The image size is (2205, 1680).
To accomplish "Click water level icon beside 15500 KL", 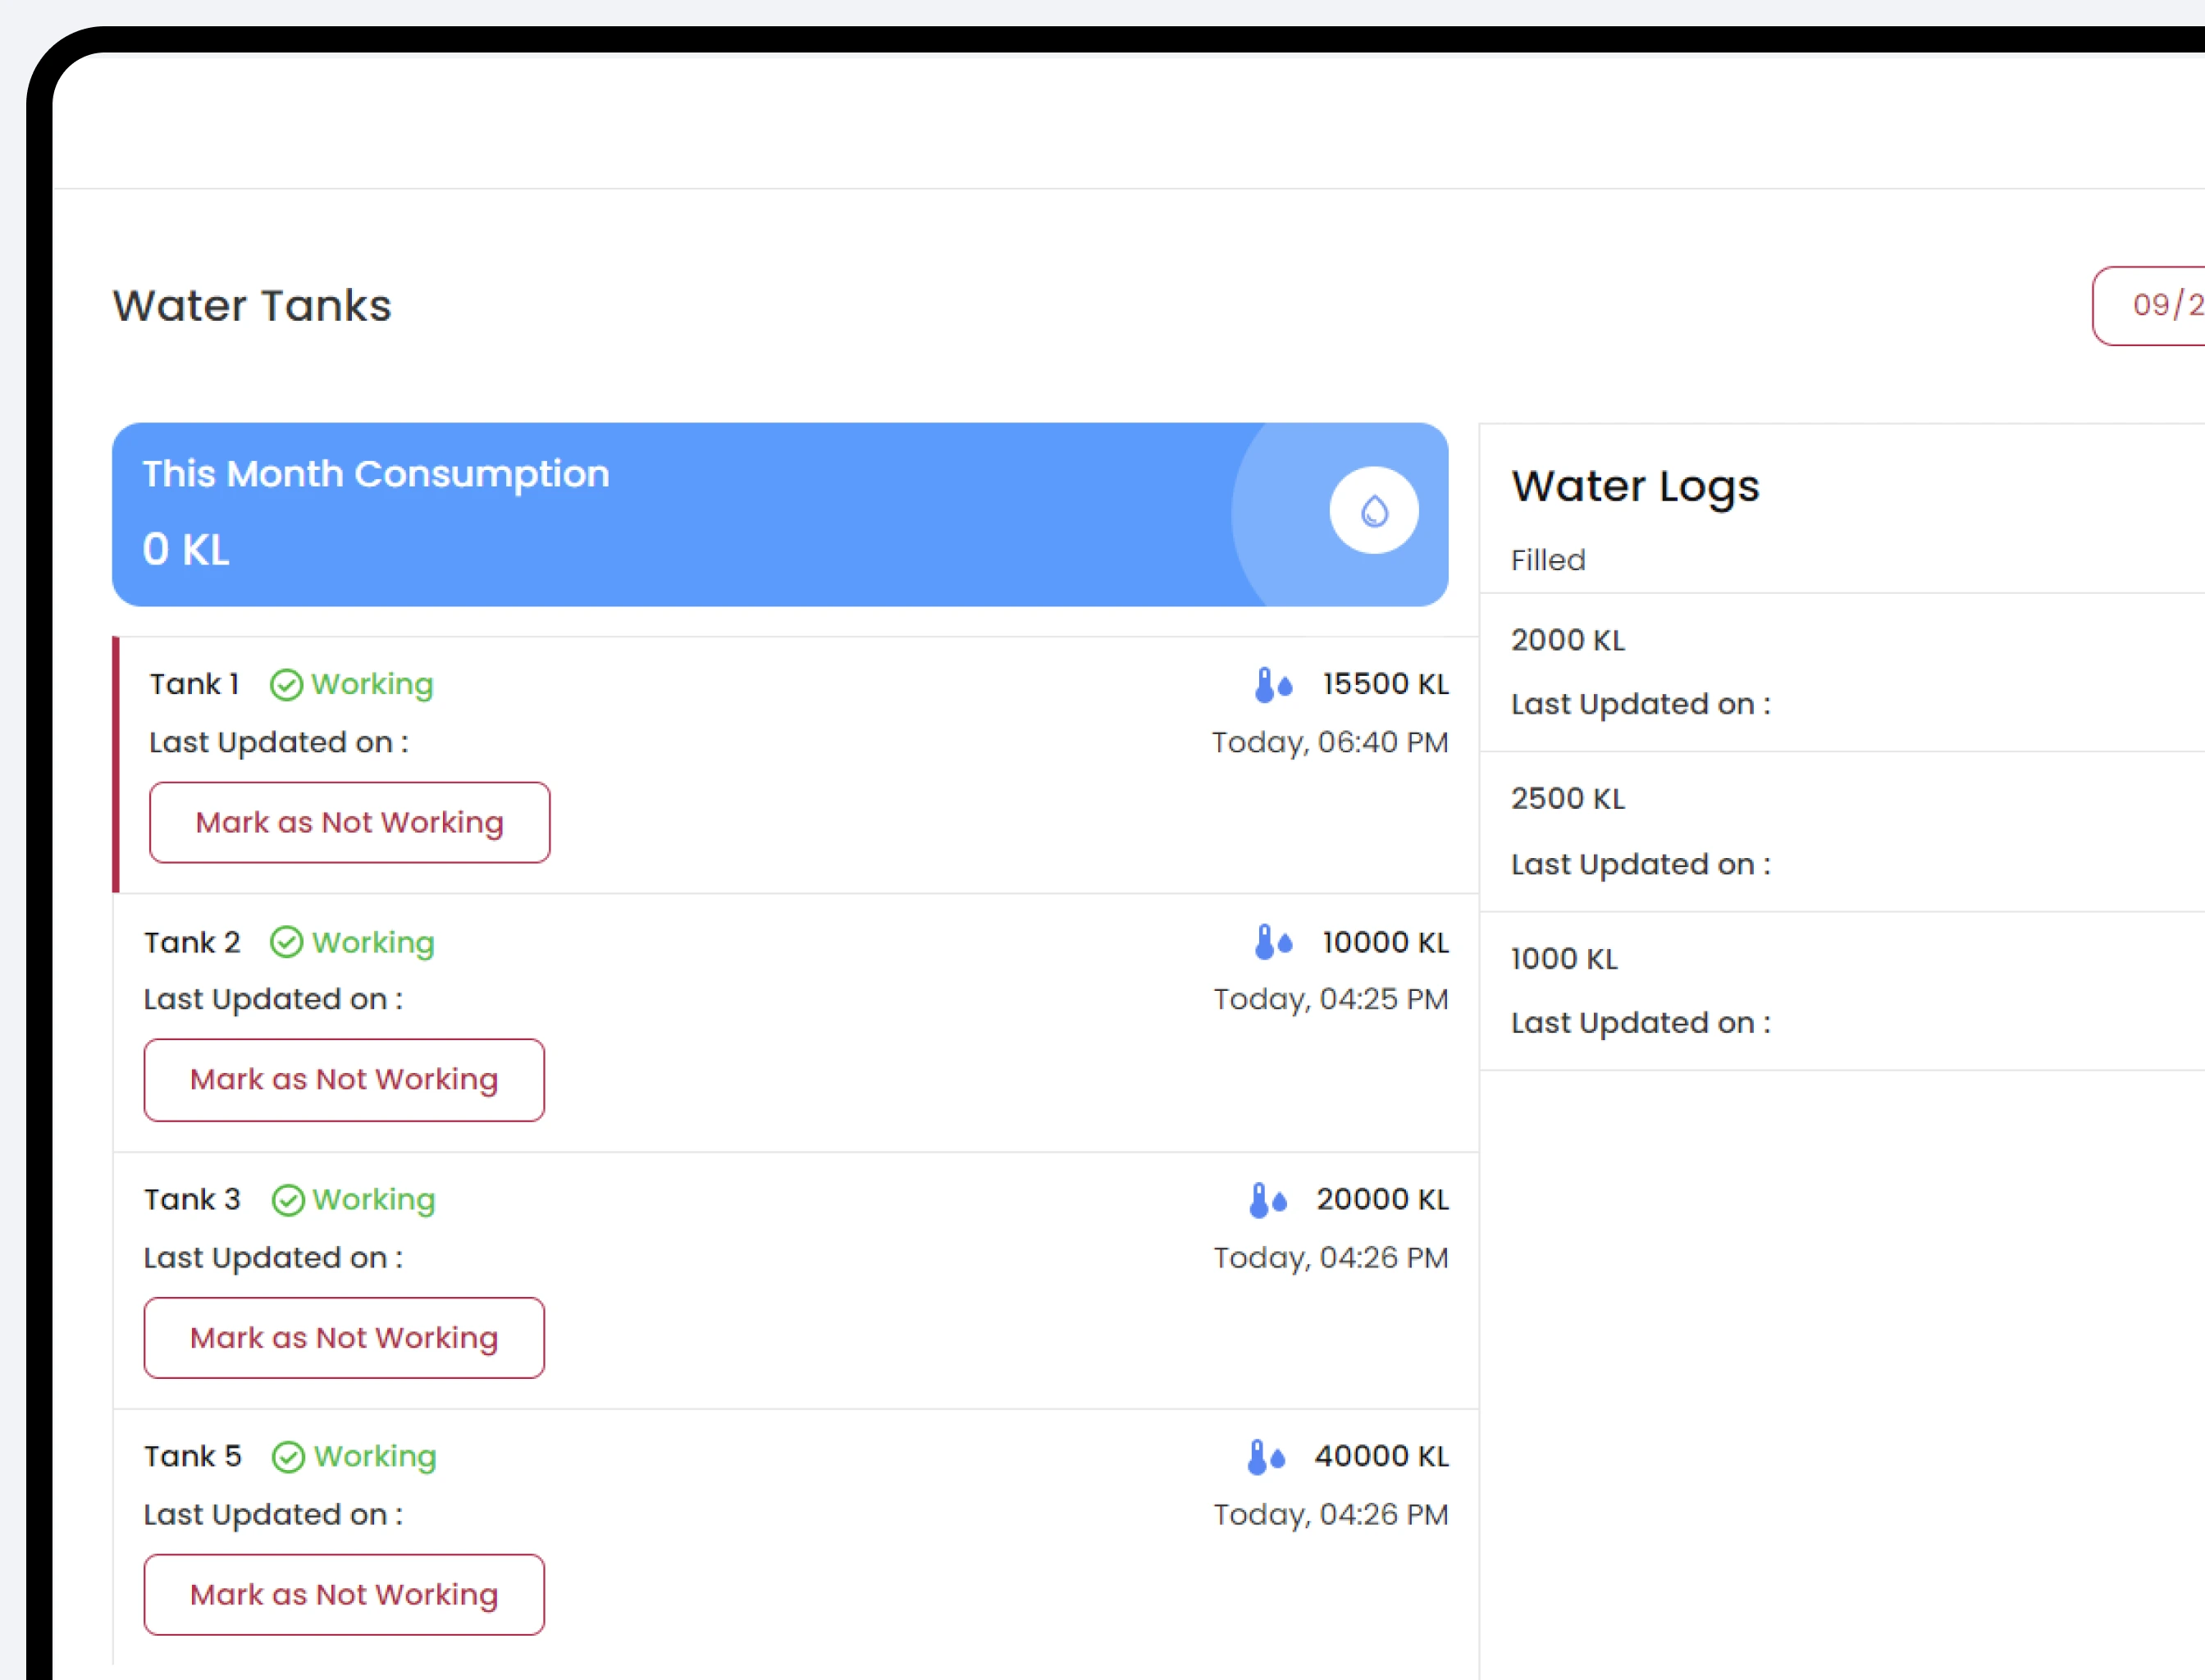I will 1273,685.
